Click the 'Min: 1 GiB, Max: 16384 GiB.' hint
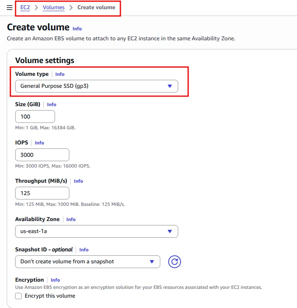Viewport: 297px width, 308px height. click(x=45, y=128)
